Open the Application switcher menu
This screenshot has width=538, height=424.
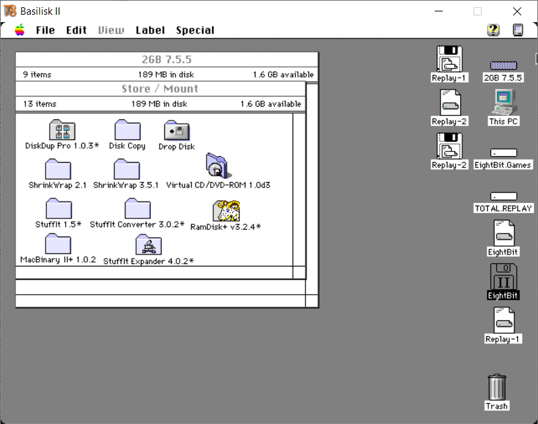pyautogui.click(x=518, y=30)
